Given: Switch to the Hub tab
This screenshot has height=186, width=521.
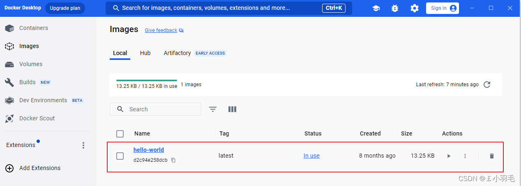Looking at the screenshot, I should (145, 53).
